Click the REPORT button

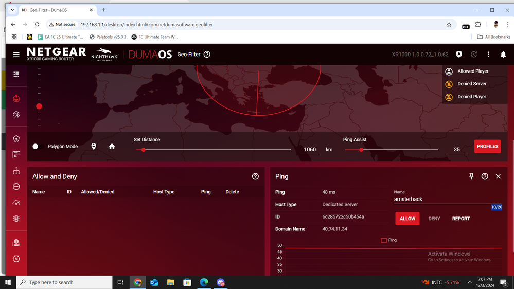click(x=460, y=219)
